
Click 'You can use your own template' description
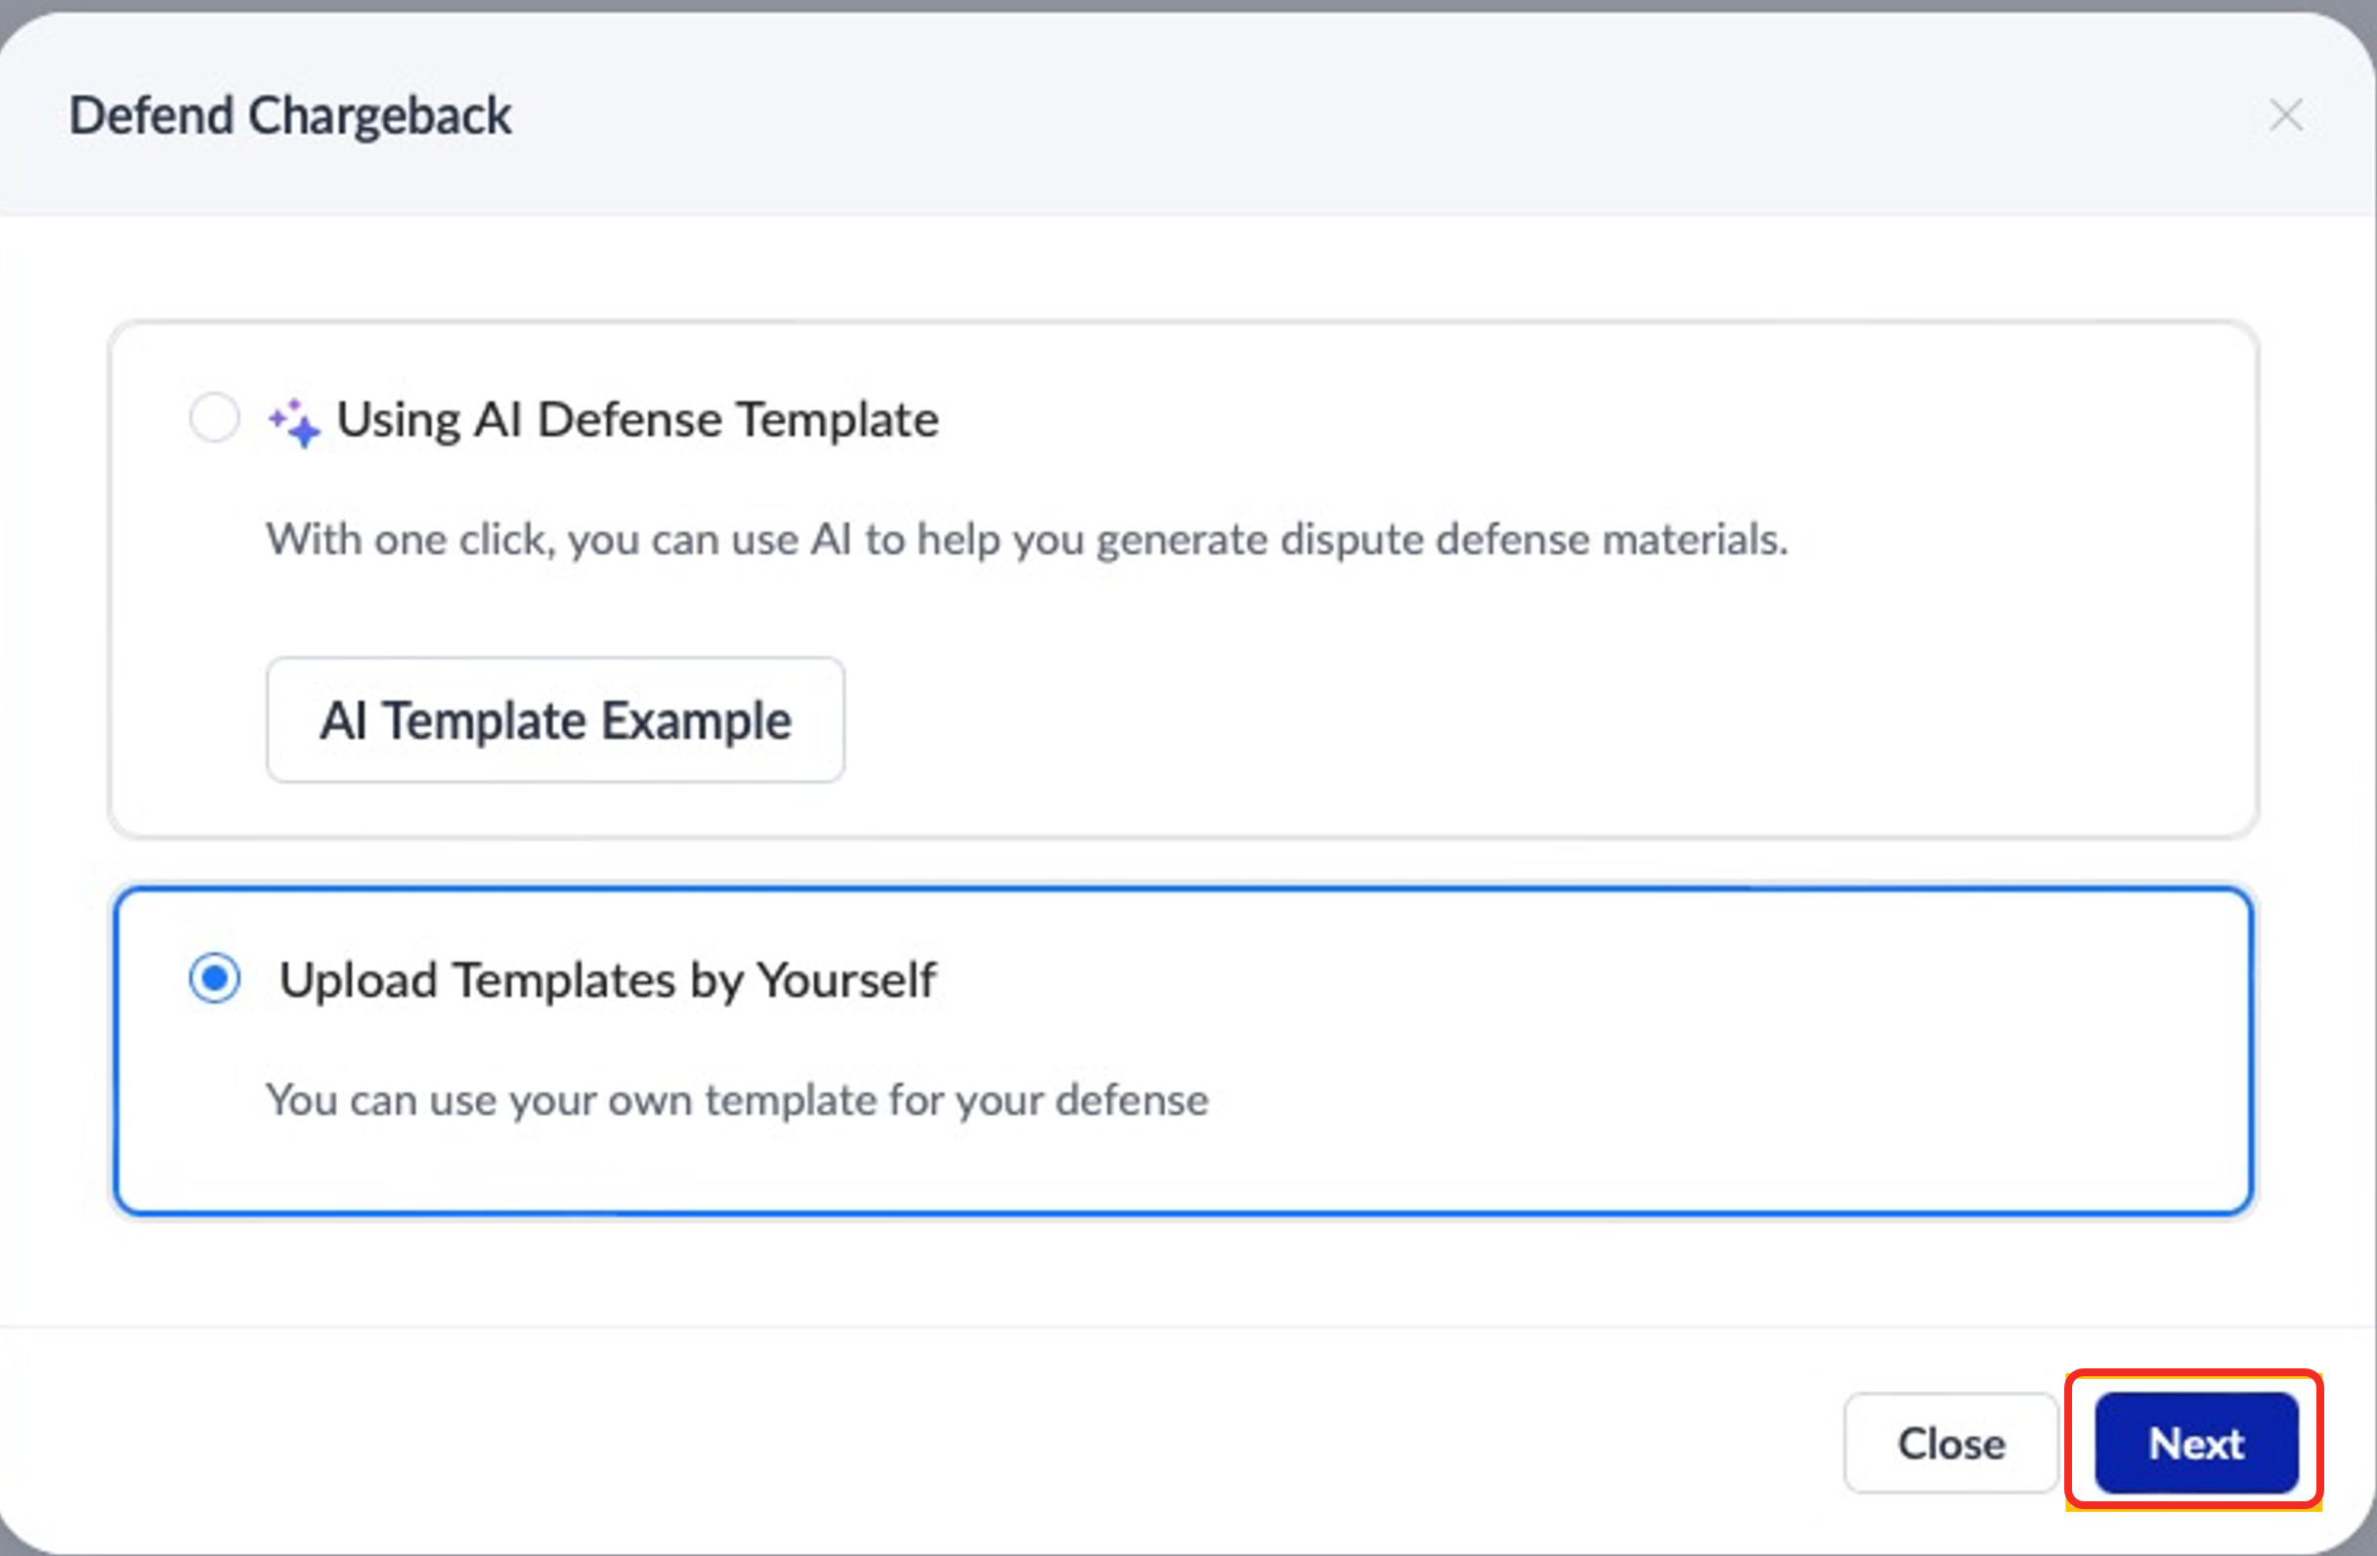click(x=737, y=1101)
